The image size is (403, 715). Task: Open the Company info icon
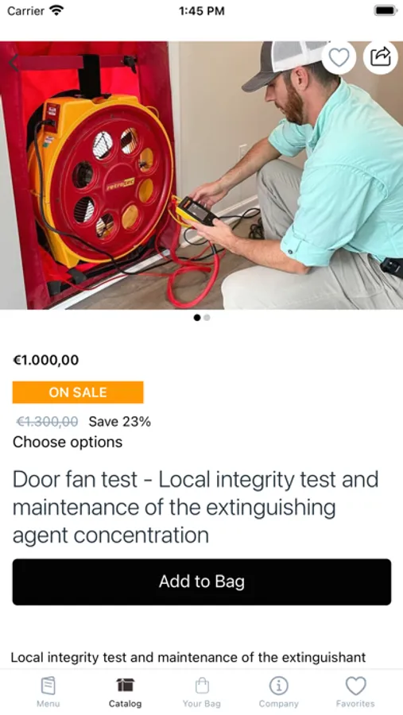pos(278,686)
